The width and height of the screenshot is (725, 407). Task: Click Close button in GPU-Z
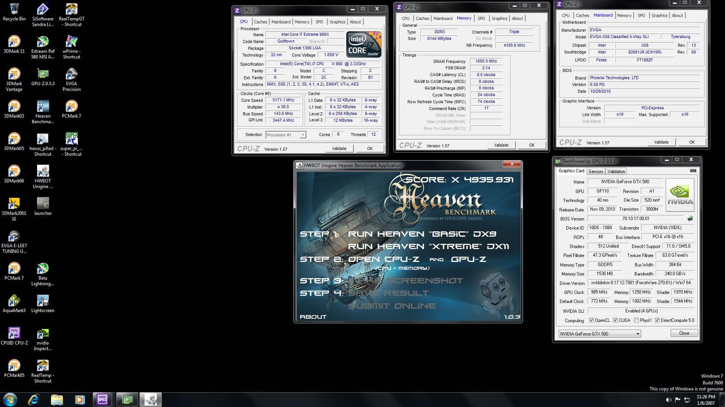tap(684, 333)
